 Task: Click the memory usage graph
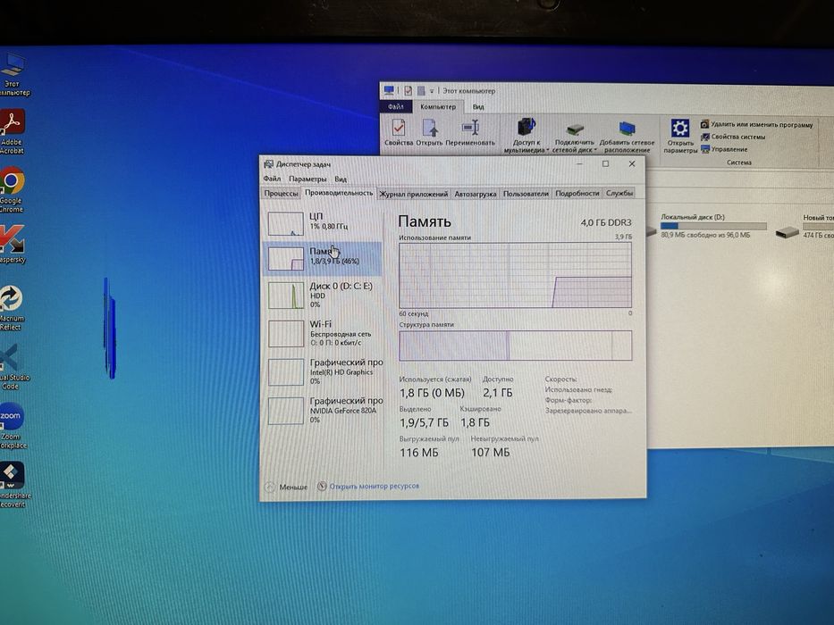515,275
